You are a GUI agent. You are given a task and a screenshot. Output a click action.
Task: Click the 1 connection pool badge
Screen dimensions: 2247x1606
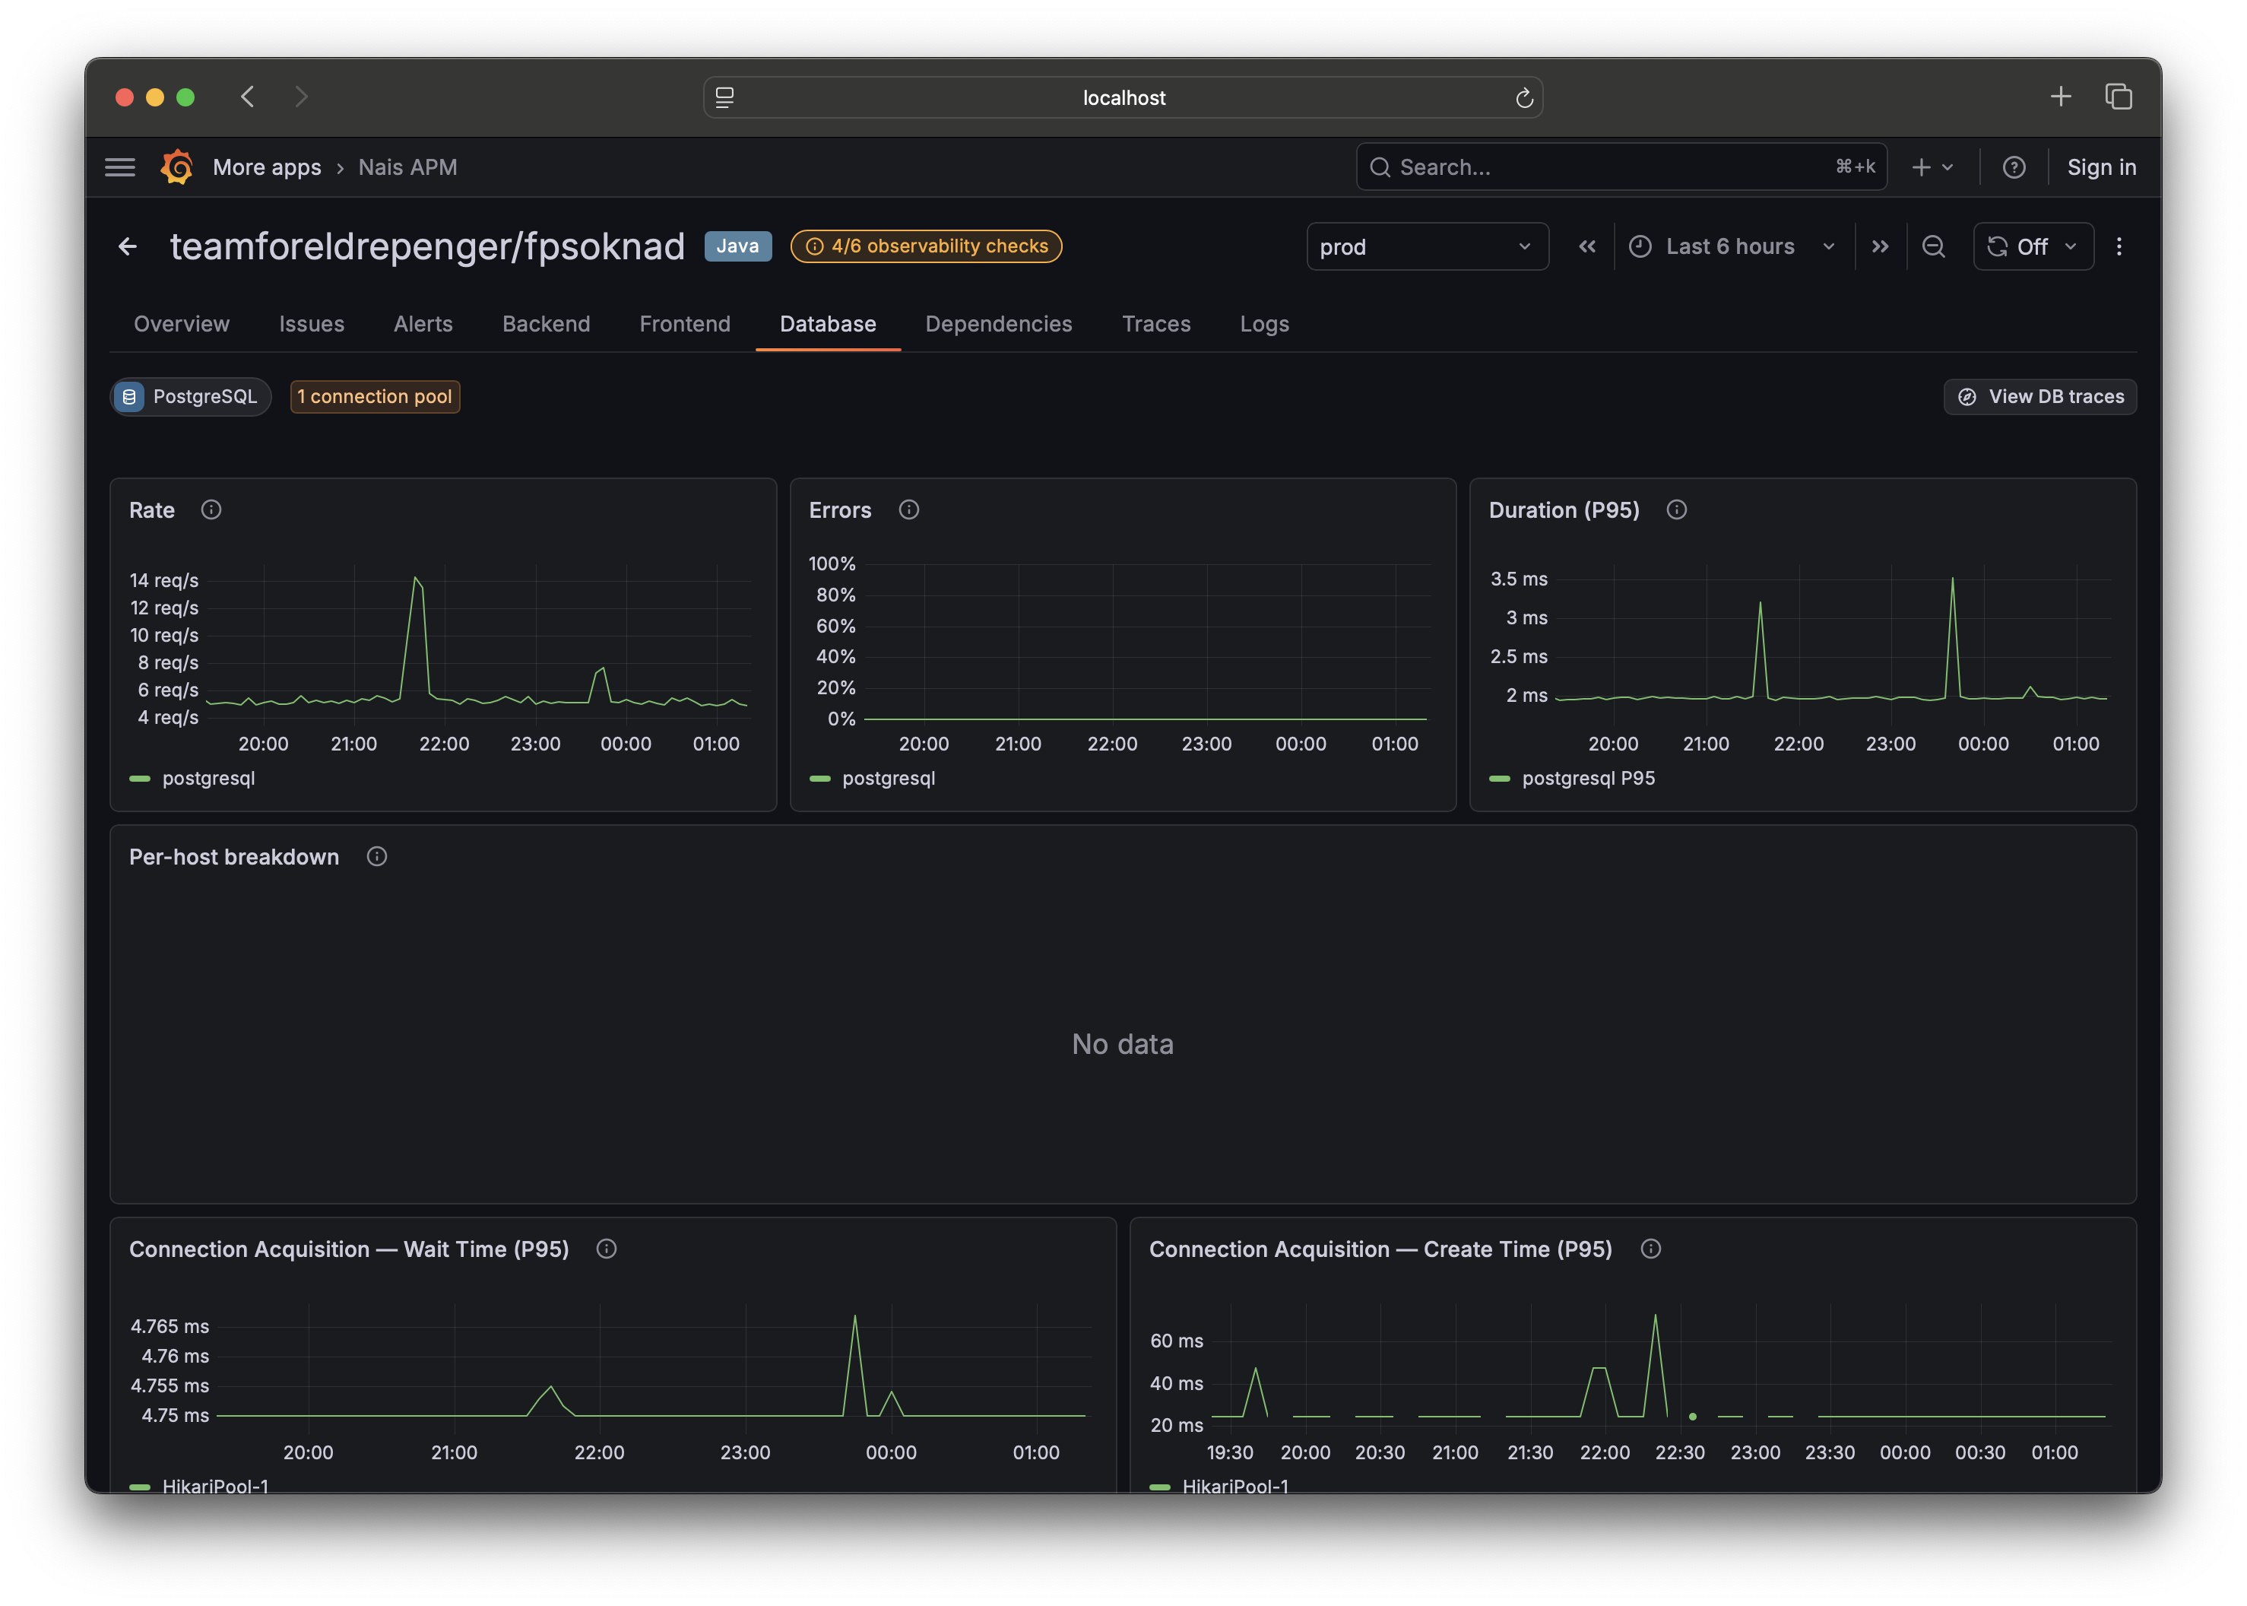click(375, 396)
